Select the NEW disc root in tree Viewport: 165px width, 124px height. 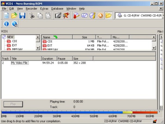pyautogui.click(x=10, y=37)
